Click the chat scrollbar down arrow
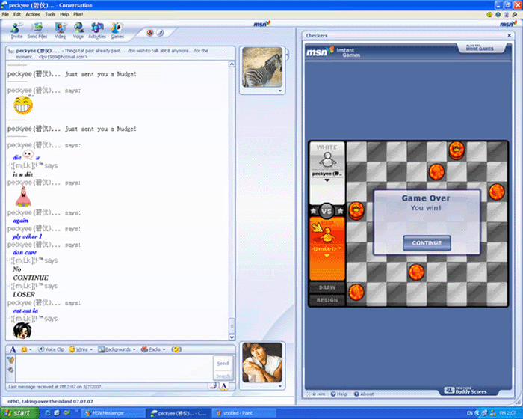The width and height of the screenshot is (523, 419). 232,337
